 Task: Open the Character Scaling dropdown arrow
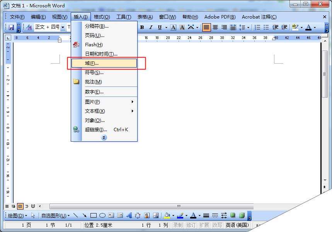(x=197, y=27)
